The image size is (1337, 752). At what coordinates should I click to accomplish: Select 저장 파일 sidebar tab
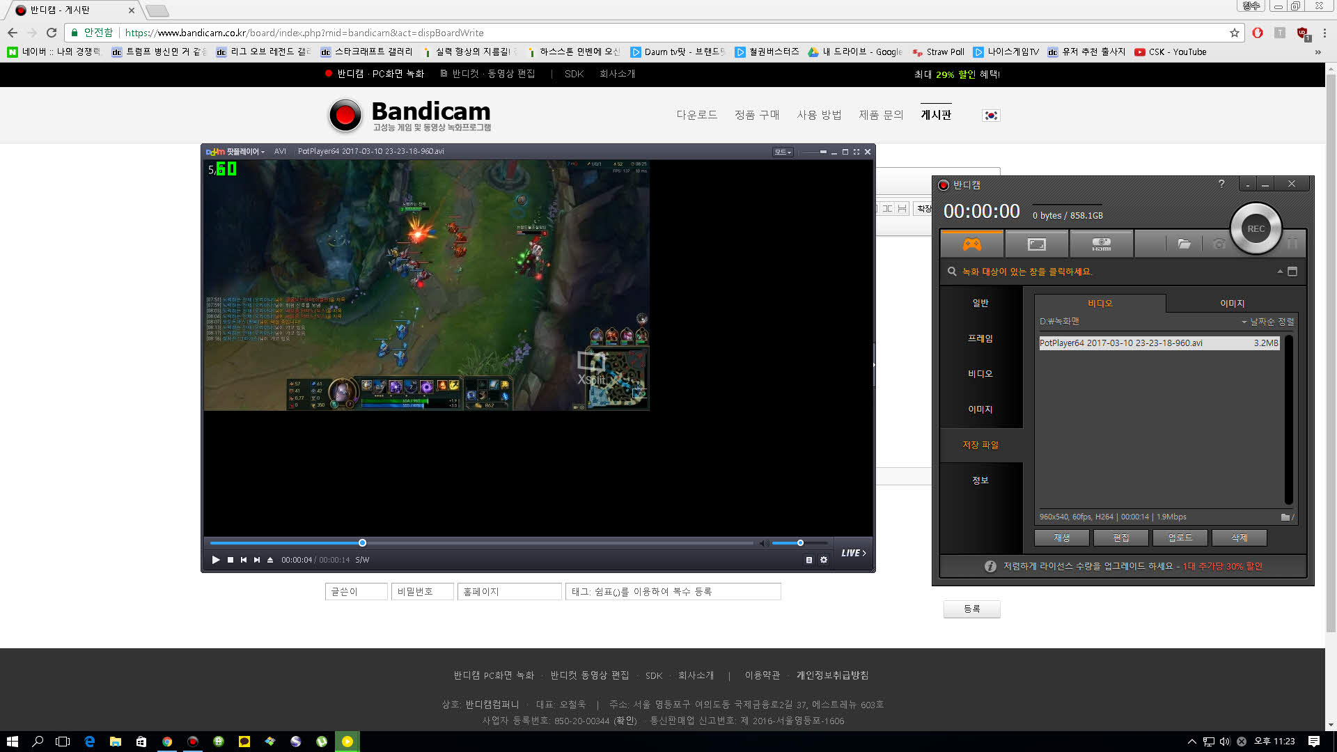click(x=980, y=445)
